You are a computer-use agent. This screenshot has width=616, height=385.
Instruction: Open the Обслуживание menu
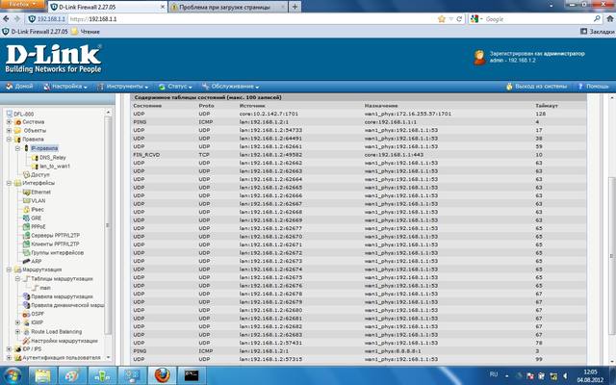[231, 87]
